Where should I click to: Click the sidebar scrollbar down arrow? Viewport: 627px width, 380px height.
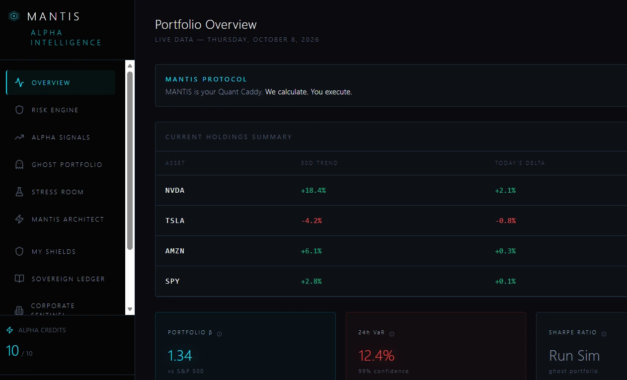(130, 309)
